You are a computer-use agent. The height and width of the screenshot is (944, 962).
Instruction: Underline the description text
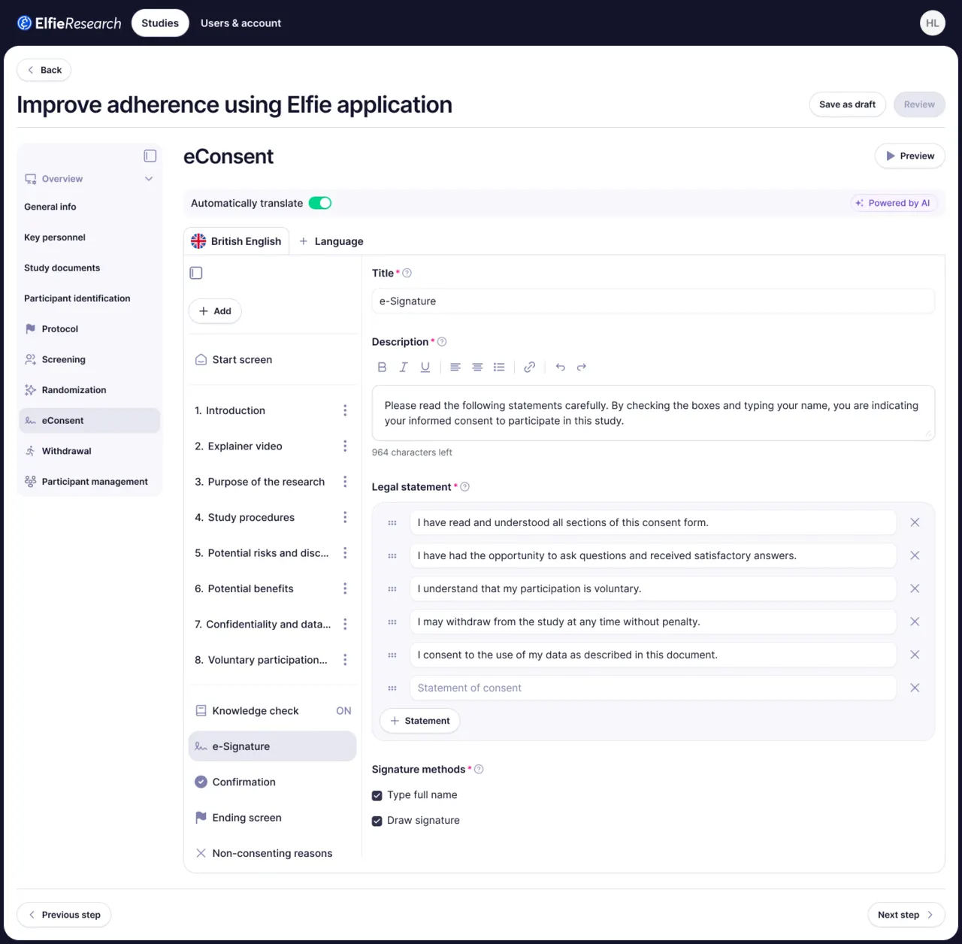(x=425, y=368)
